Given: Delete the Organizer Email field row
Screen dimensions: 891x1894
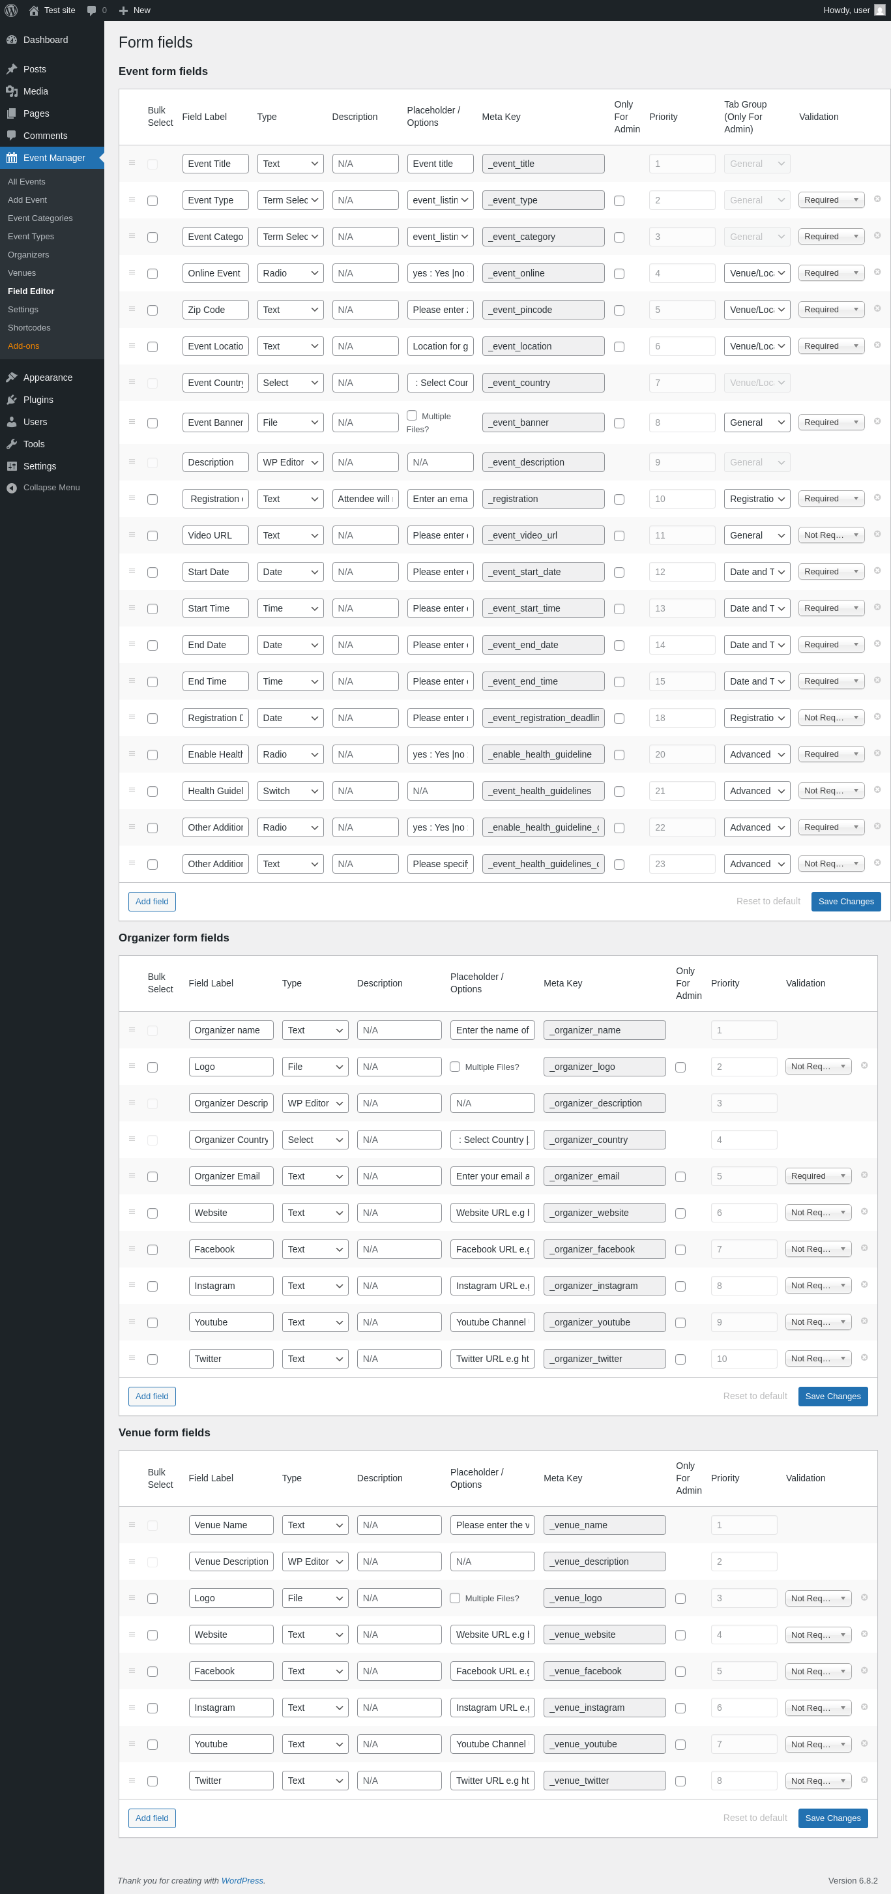Looking at the screenshot, I should click(864, 1175).
